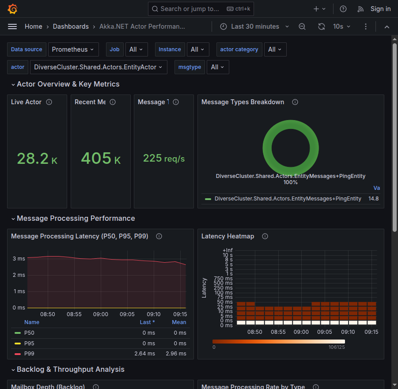Open the three-dot dashboard options menu

tap(366, 26)
